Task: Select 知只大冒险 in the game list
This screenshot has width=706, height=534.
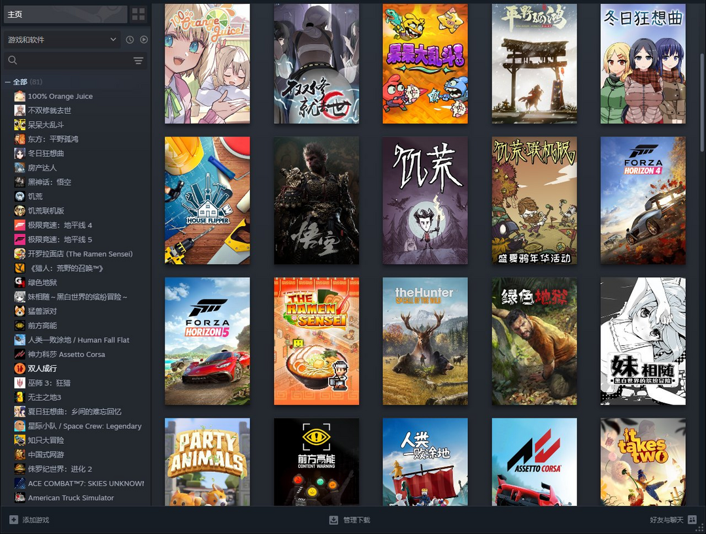Action: coord(46,441)
